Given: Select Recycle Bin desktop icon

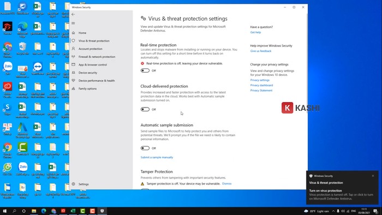Looking at the screenshot, I should [x=22, y=48].
